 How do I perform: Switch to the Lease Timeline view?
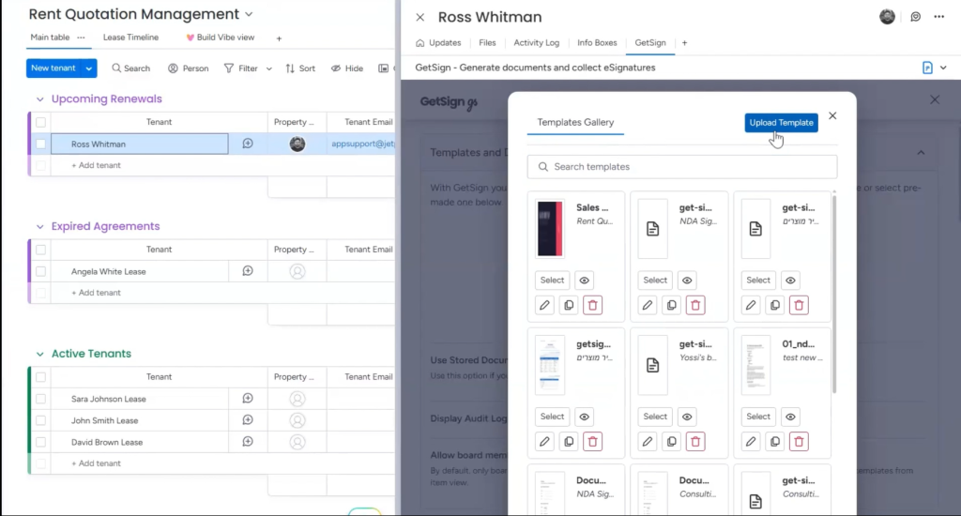click(x=130, y=38)
